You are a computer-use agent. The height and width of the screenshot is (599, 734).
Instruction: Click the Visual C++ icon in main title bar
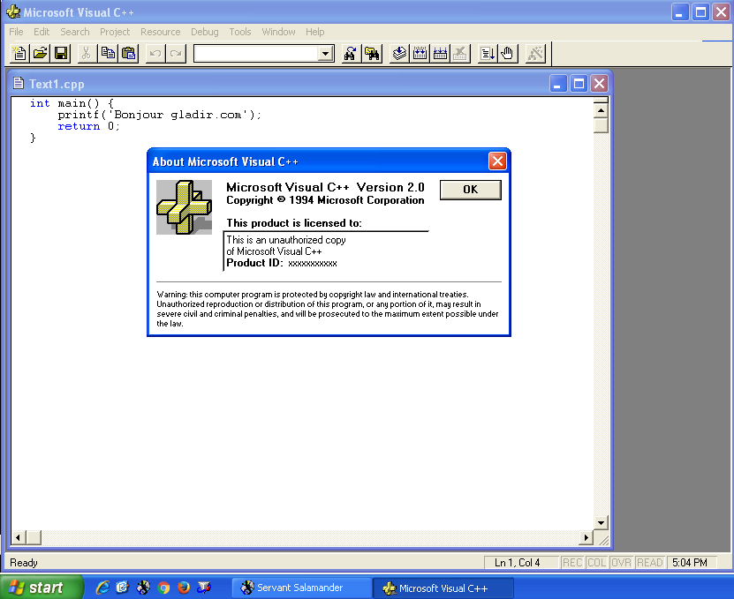point(13,12)
